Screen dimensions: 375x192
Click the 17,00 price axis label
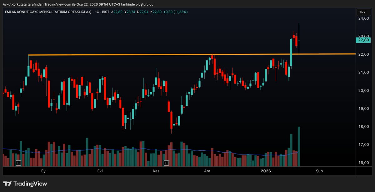tap(363, 145)
